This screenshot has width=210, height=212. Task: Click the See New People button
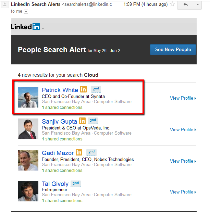click(173, 49)
